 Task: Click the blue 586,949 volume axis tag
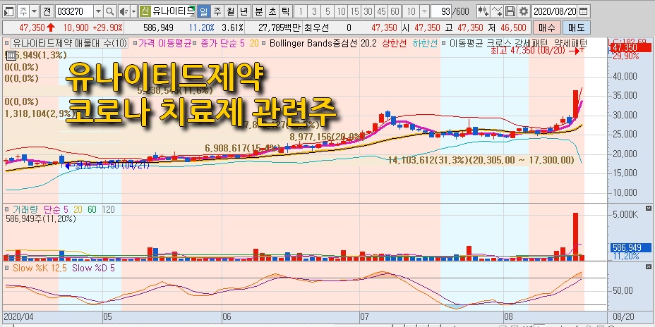tap(631, 247)
